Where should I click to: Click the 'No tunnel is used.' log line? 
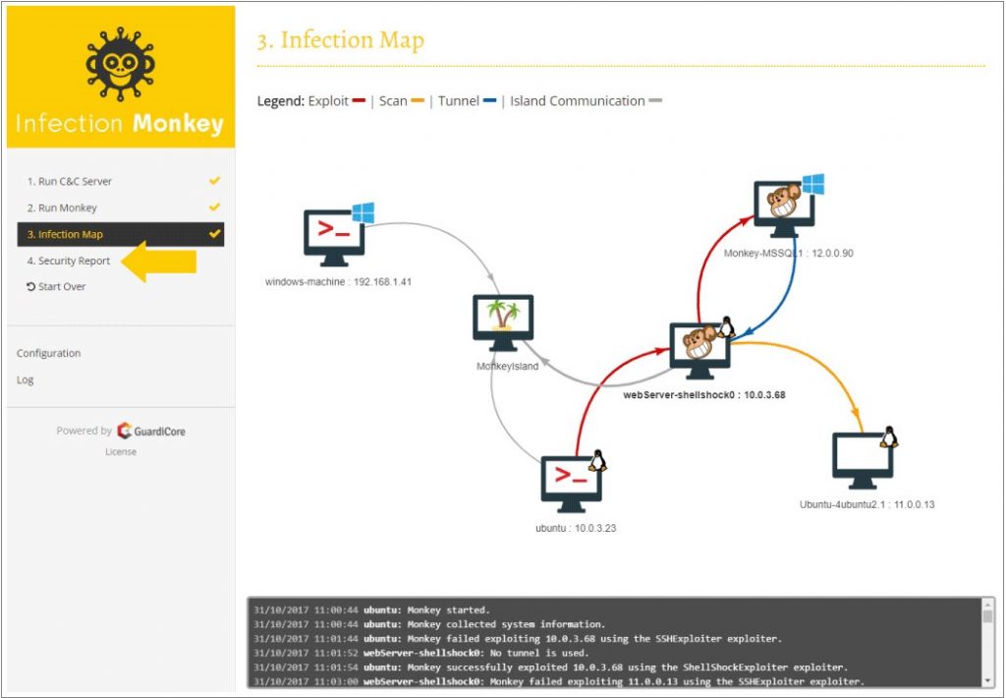420,653
